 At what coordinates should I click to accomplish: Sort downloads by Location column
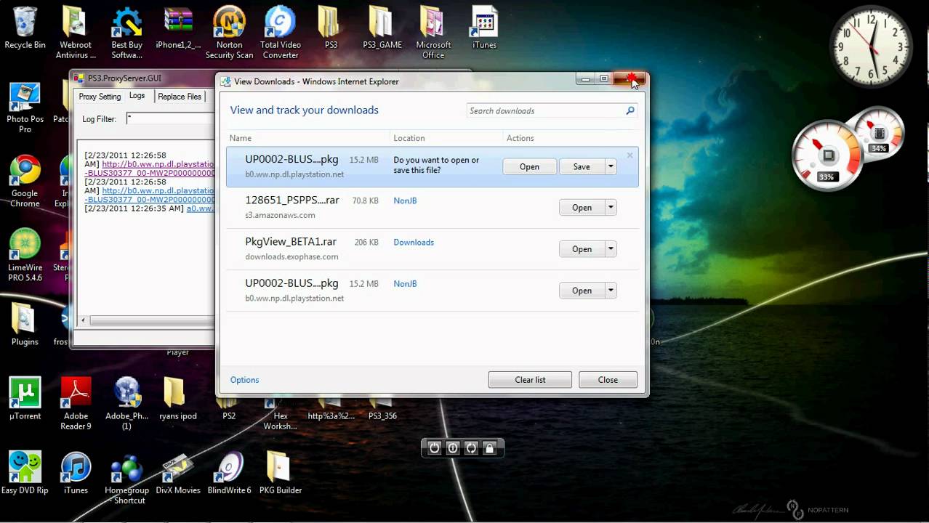click(x=409, y=138)
